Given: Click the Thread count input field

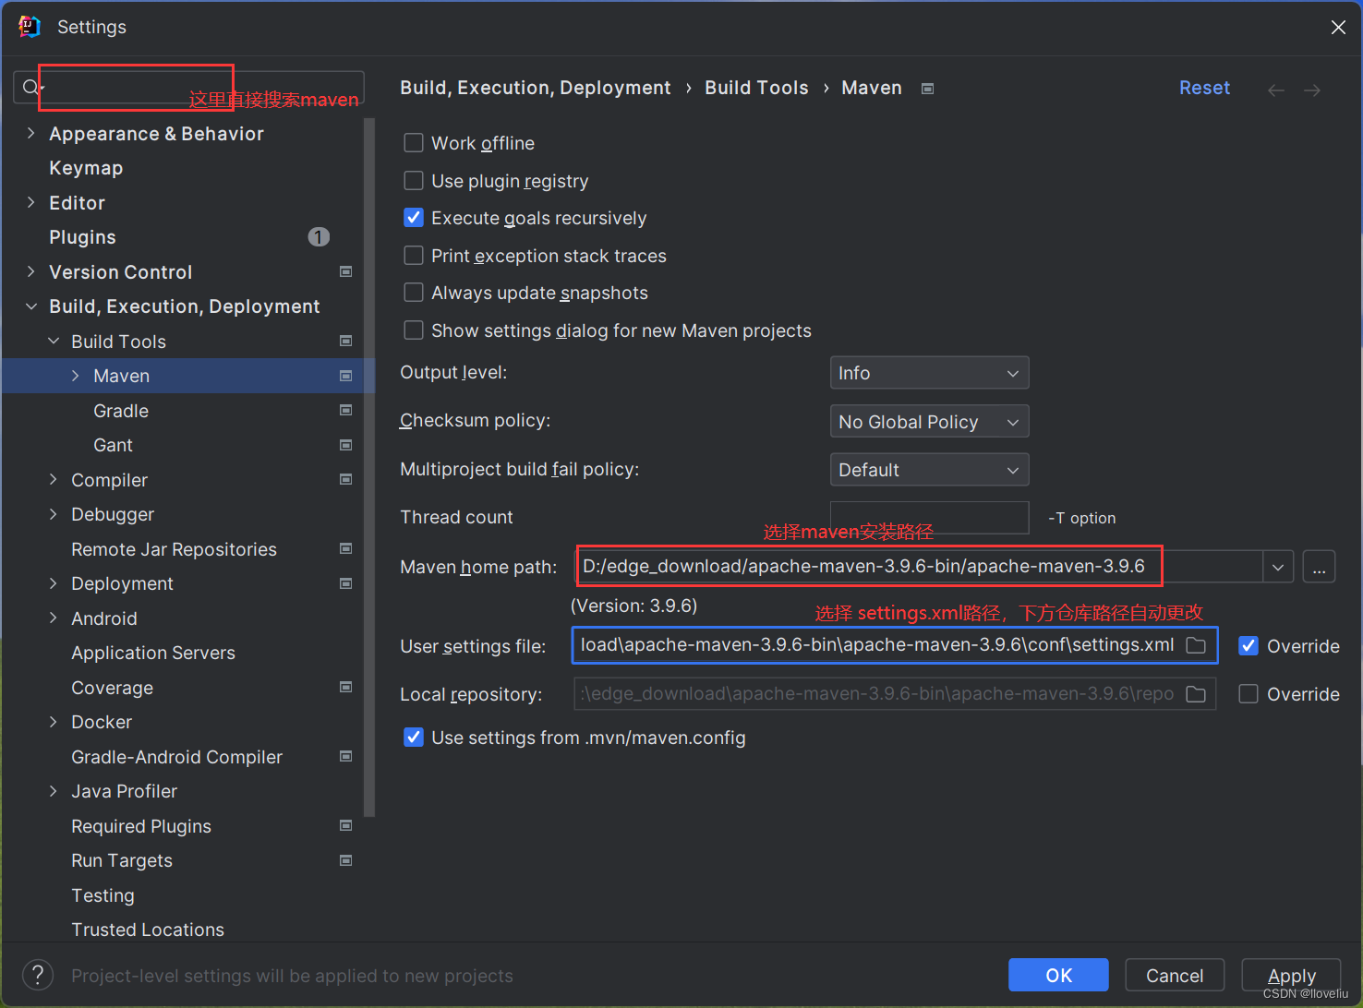Looking at the screenshot, I should [x=929, y=518].
